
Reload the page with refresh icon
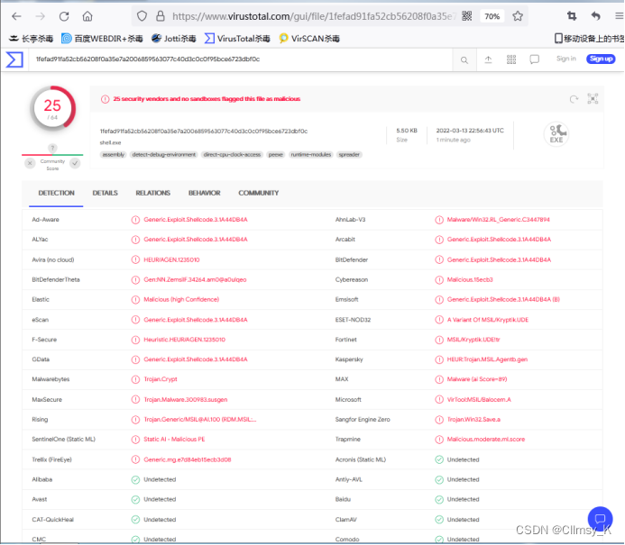click(x=64, y=16)
